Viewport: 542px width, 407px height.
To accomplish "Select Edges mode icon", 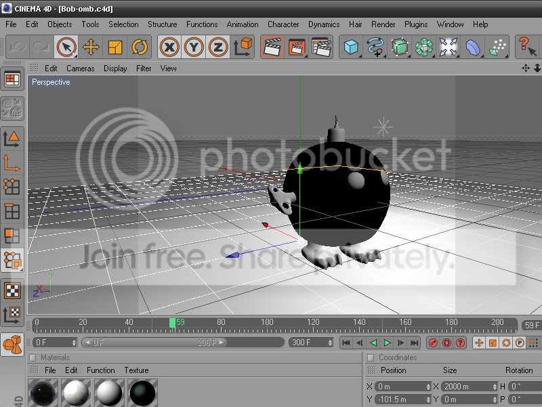I will (x=12, y=211).
